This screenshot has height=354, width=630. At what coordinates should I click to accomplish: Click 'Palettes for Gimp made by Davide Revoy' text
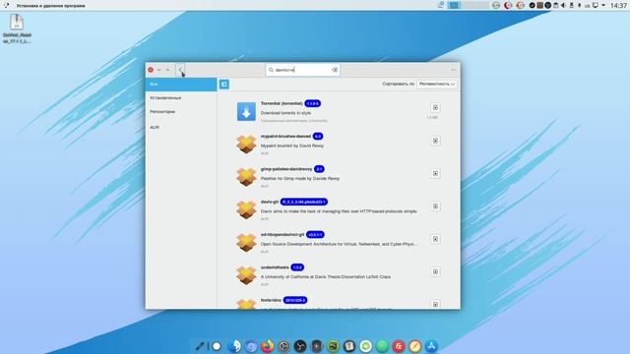coord(300,179)
